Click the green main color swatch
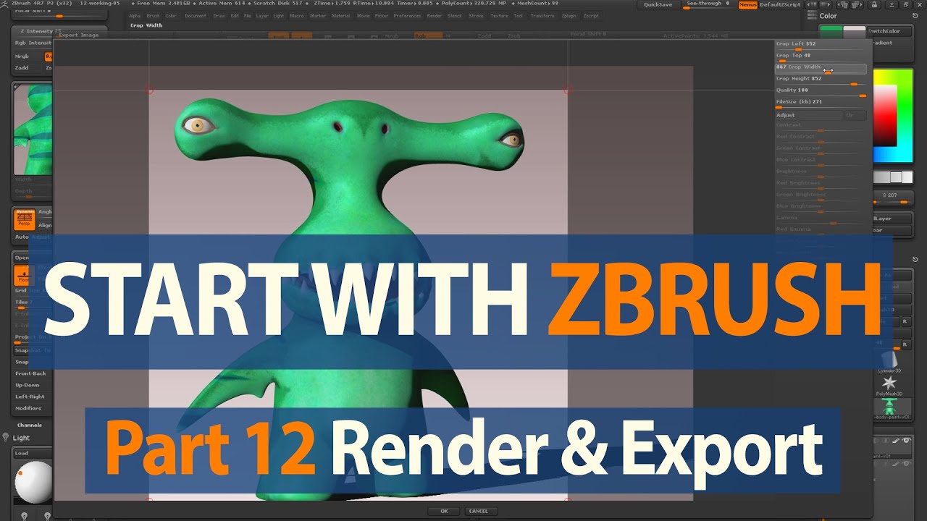Image resolution: width=927 pixels, height=521 pixels. point(831,31)
